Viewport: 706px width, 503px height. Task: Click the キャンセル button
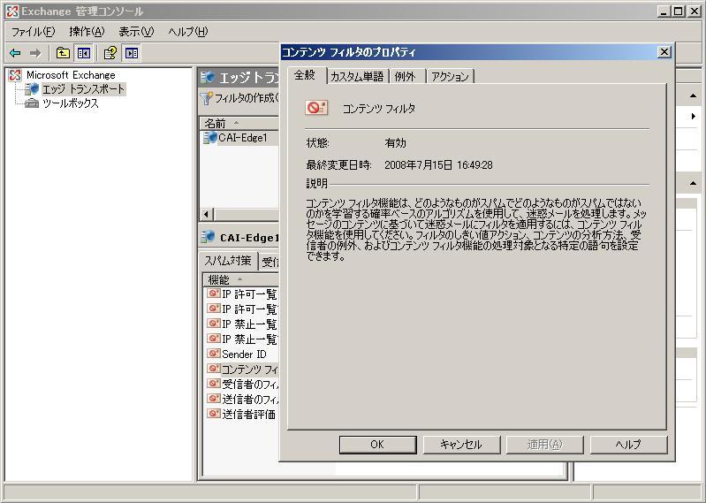(461, 445)
